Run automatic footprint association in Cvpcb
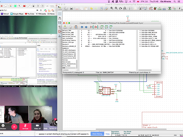 click(x=92, y=27)
